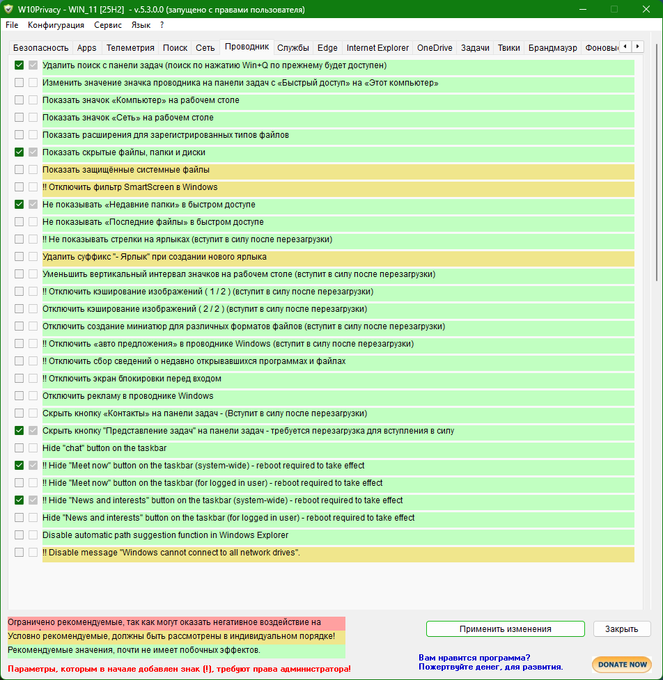Switch to the Телеметрия tab
Viewport: 663px width, 680px height.
pos(130,48)
